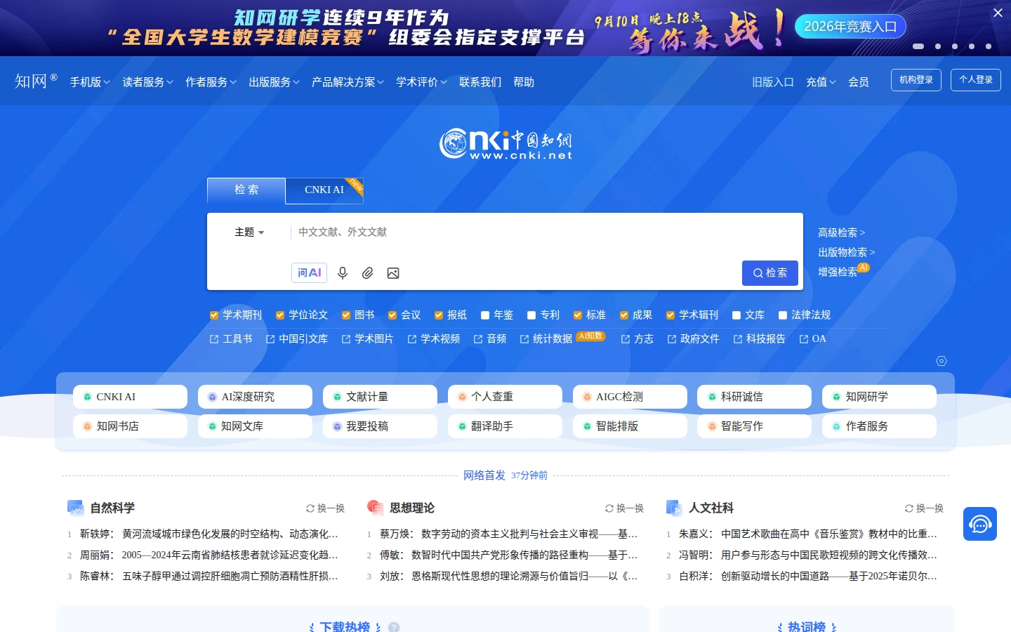Open AIGC检测 shortcut
This screenshot has height=632, width=1011.
point(630,397)
